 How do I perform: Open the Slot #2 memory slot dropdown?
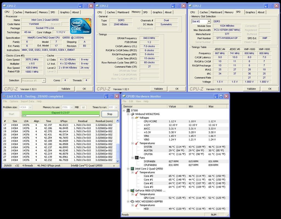click(x=209, y=21)
